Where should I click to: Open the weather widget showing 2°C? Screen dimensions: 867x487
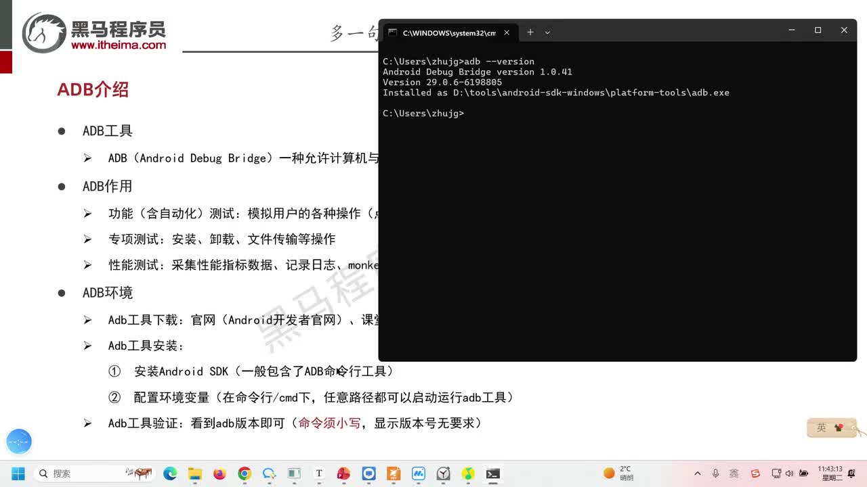coord(619,473)
